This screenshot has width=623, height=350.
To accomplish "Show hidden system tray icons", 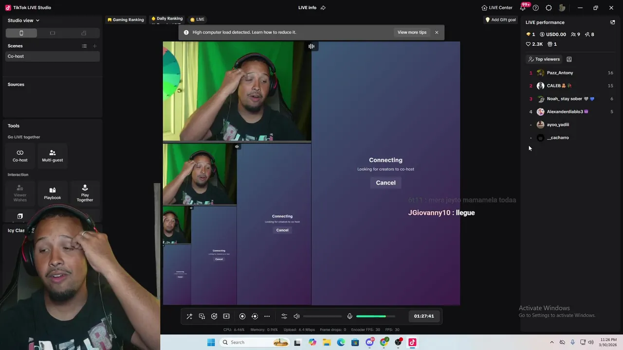I will [552, 342].
